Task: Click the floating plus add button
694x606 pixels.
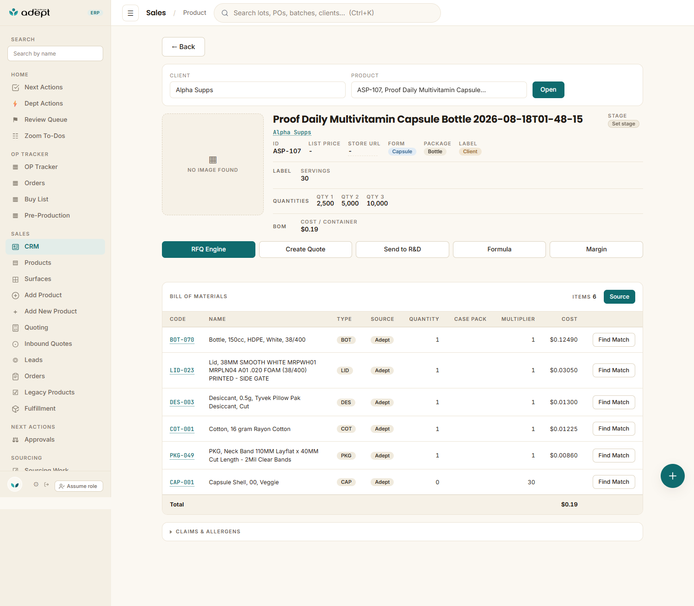Action: 673,476
